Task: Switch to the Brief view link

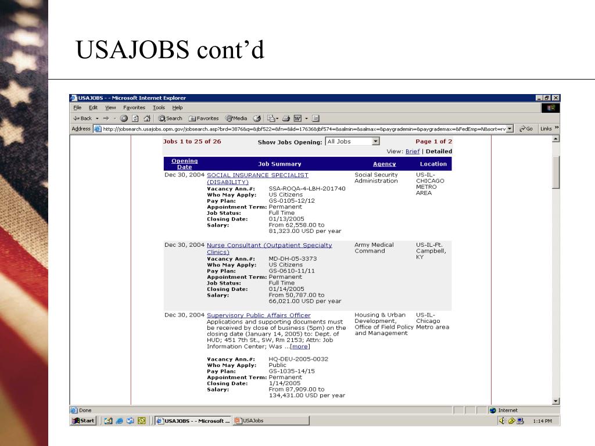Action: point(412,152)
